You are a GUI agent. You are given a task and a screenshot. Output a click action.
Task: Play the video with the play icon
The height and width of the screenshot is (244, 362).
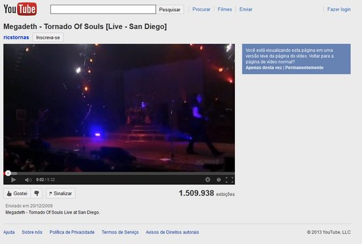coord(14,180)
